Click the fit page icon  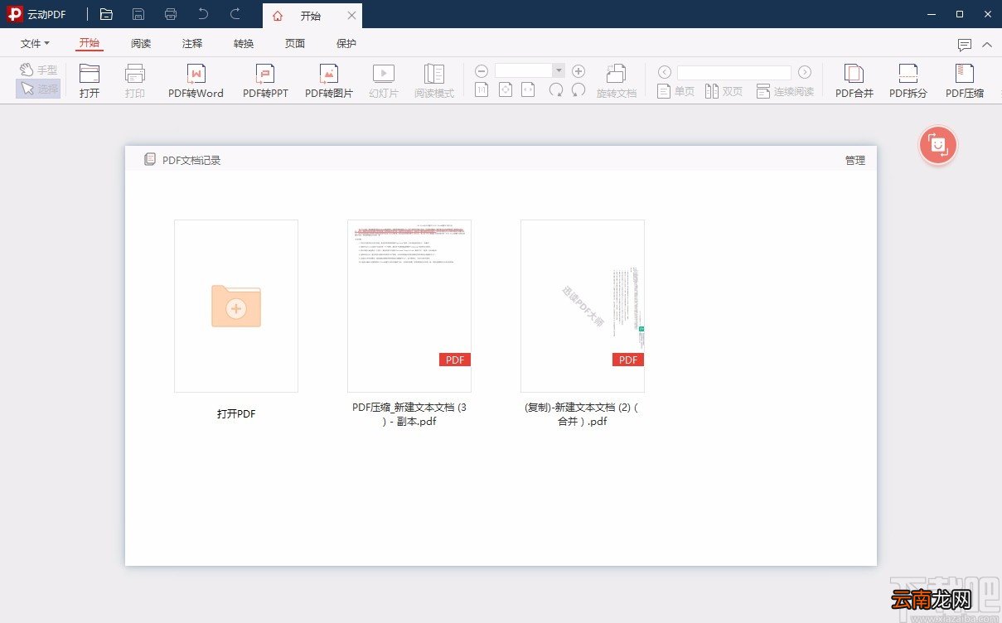506,89
